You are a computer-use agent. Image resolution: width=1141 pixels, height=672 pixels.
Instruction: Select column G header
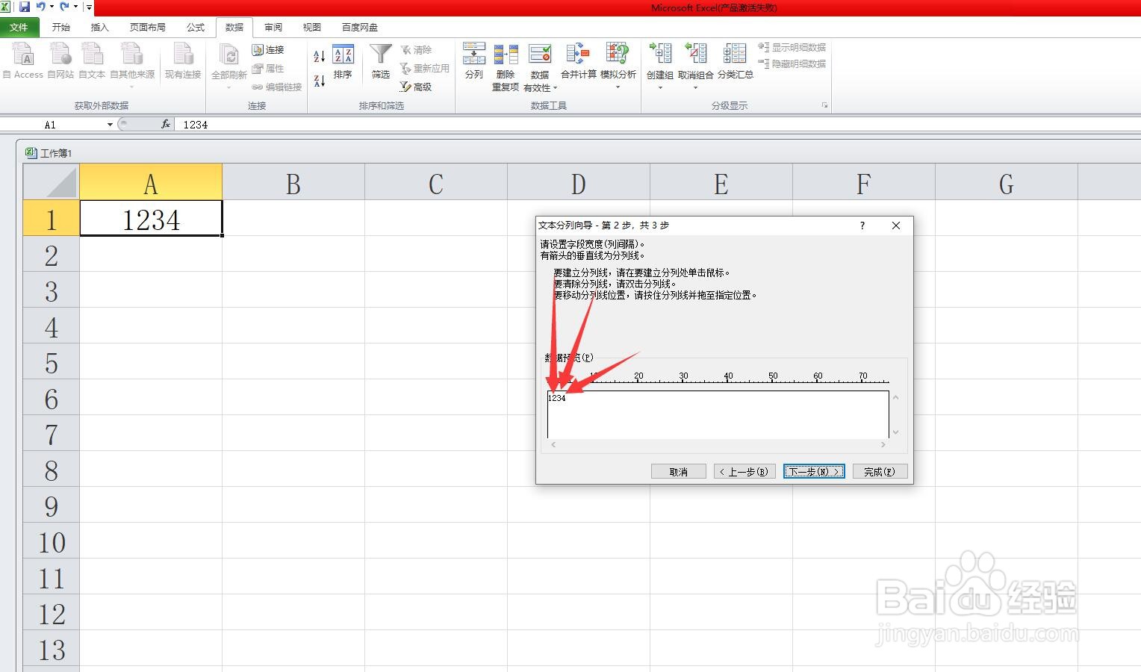click(x=1006, y=183)
